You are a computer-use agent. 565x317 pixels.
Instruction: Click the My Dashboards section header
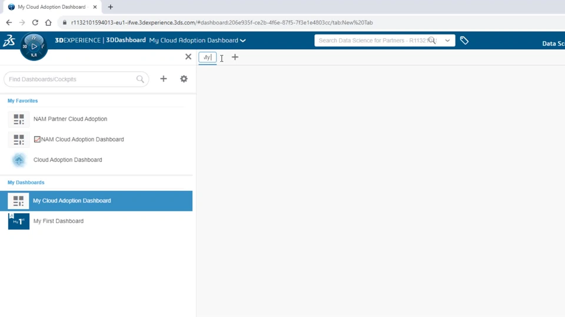pos(26,183)
